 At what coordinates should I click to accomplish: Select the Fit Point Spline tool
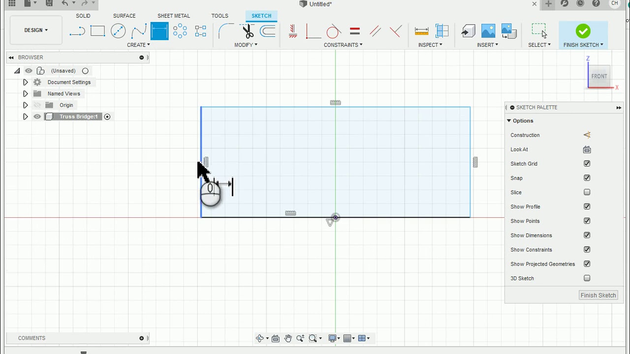coord(139,31)
